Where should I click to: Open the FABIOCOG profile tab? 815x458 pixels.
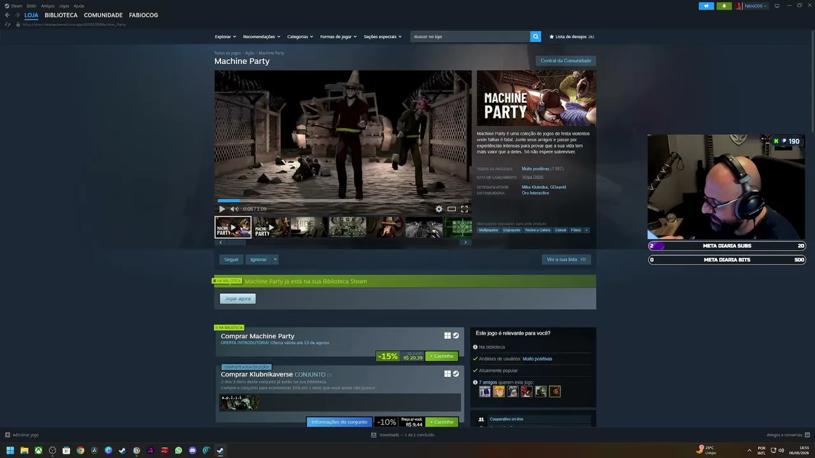(143, 15)
